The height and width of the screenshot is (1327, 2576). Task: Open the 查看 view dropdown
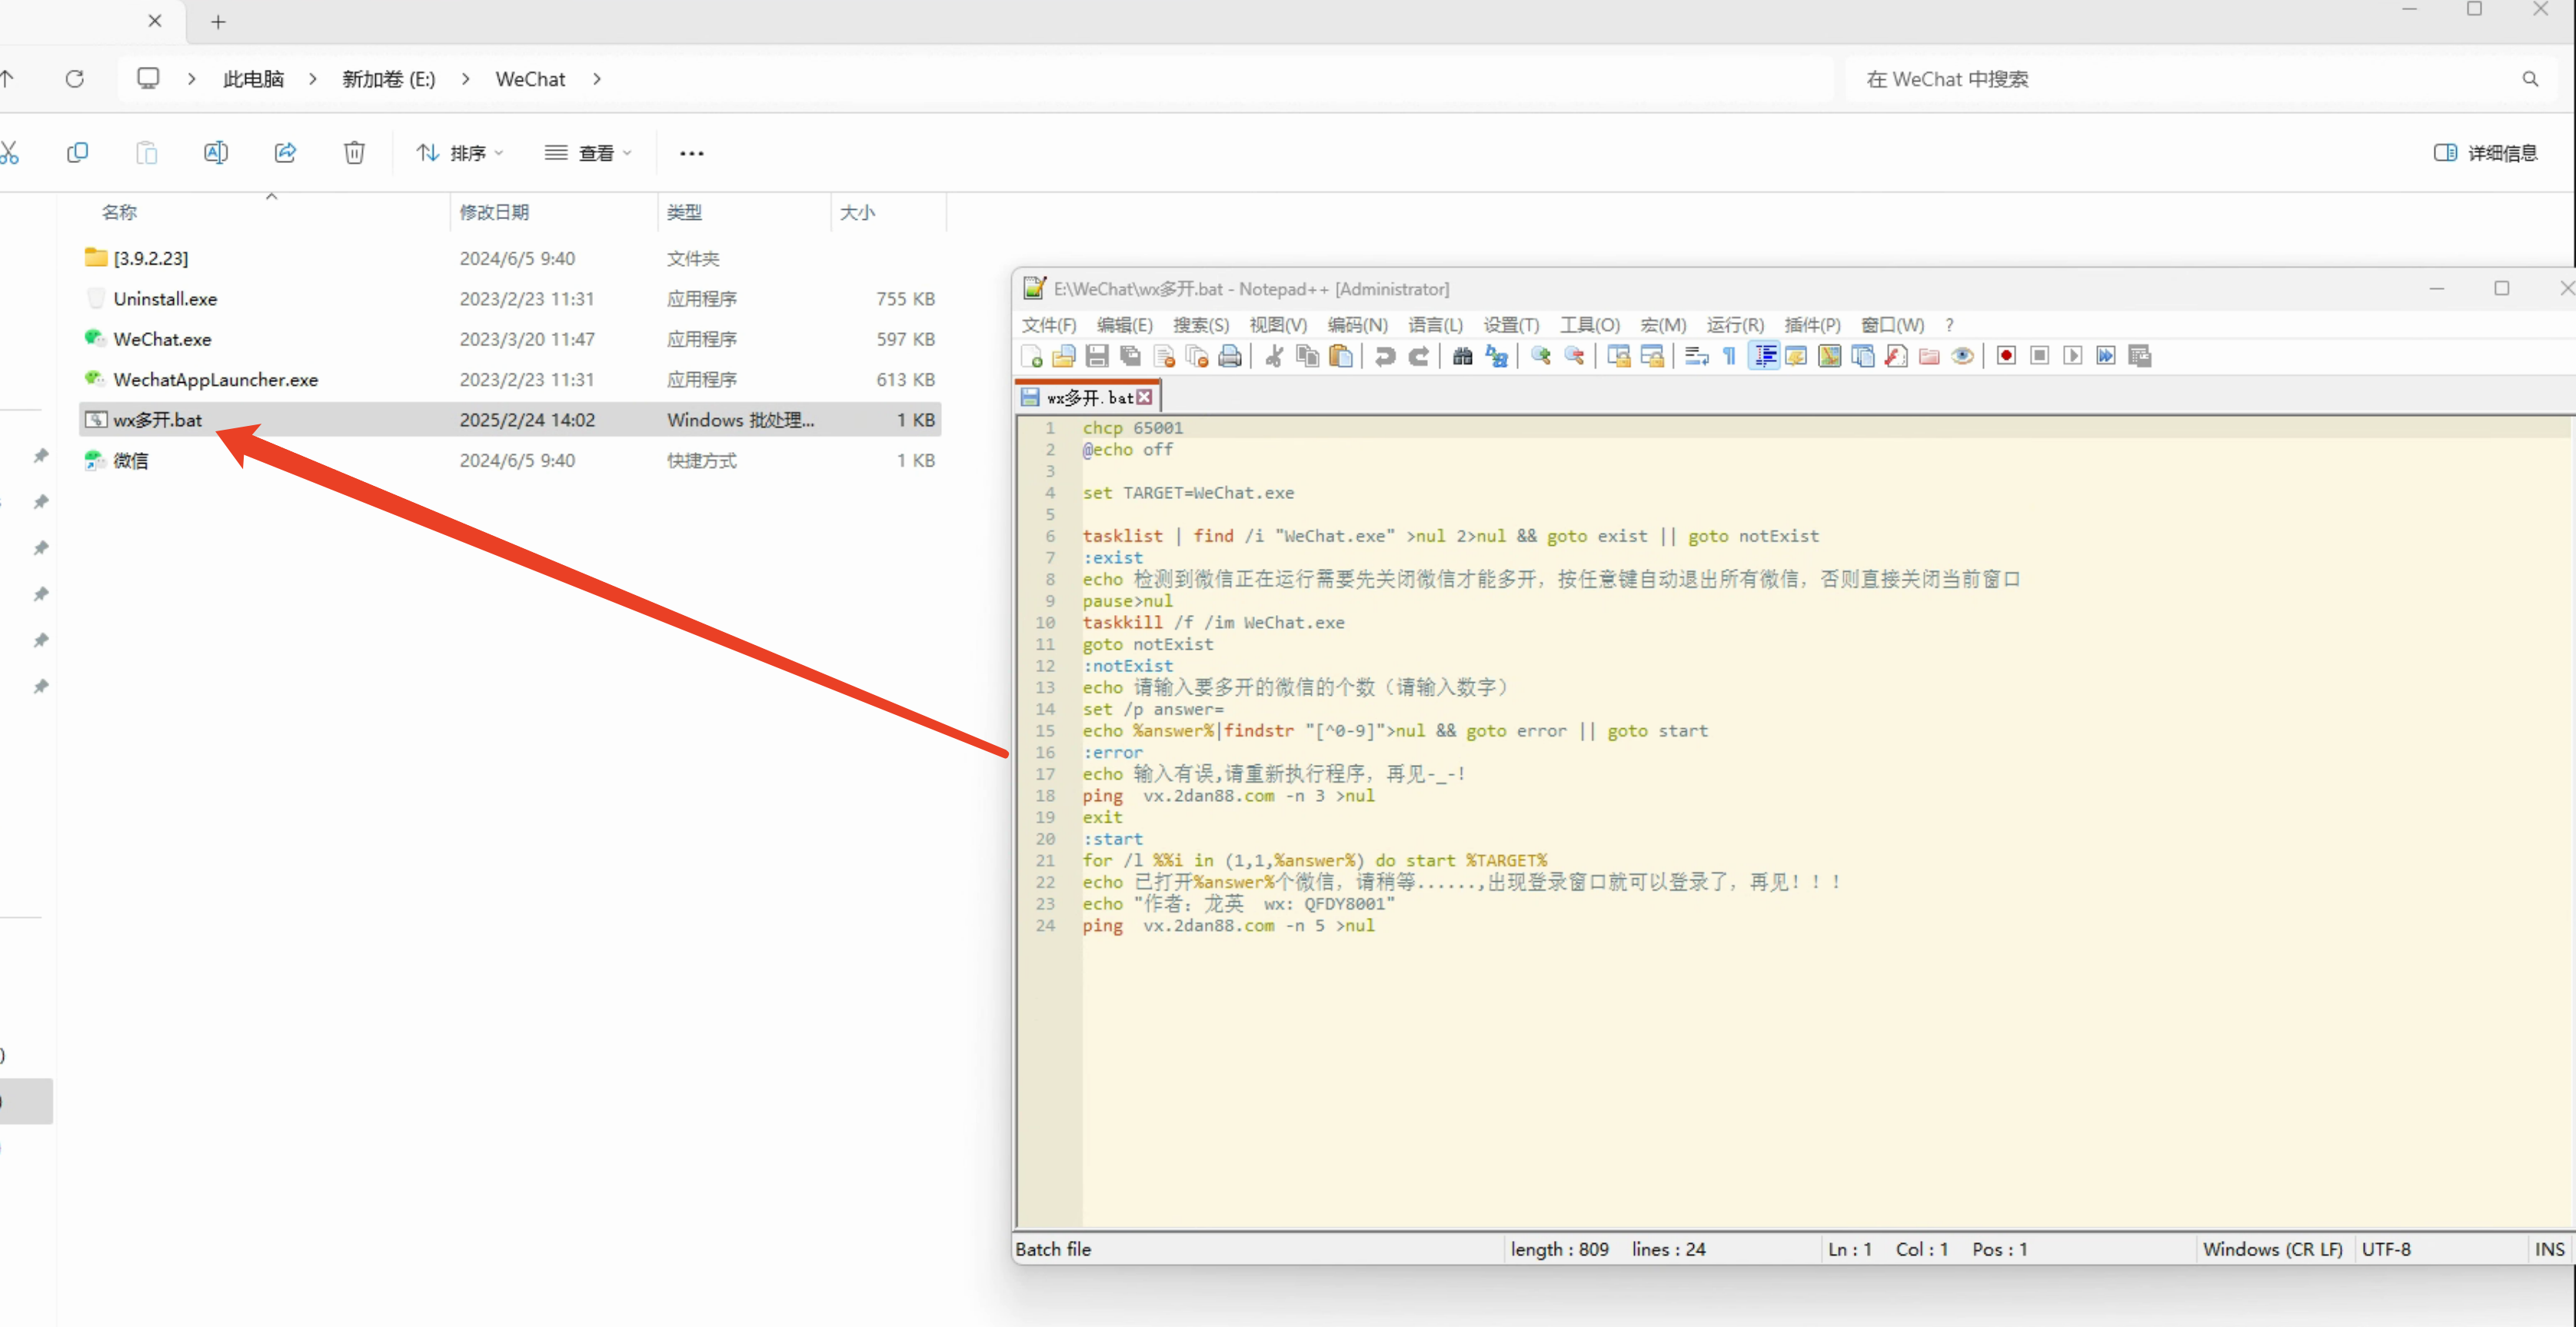(588, 152)
